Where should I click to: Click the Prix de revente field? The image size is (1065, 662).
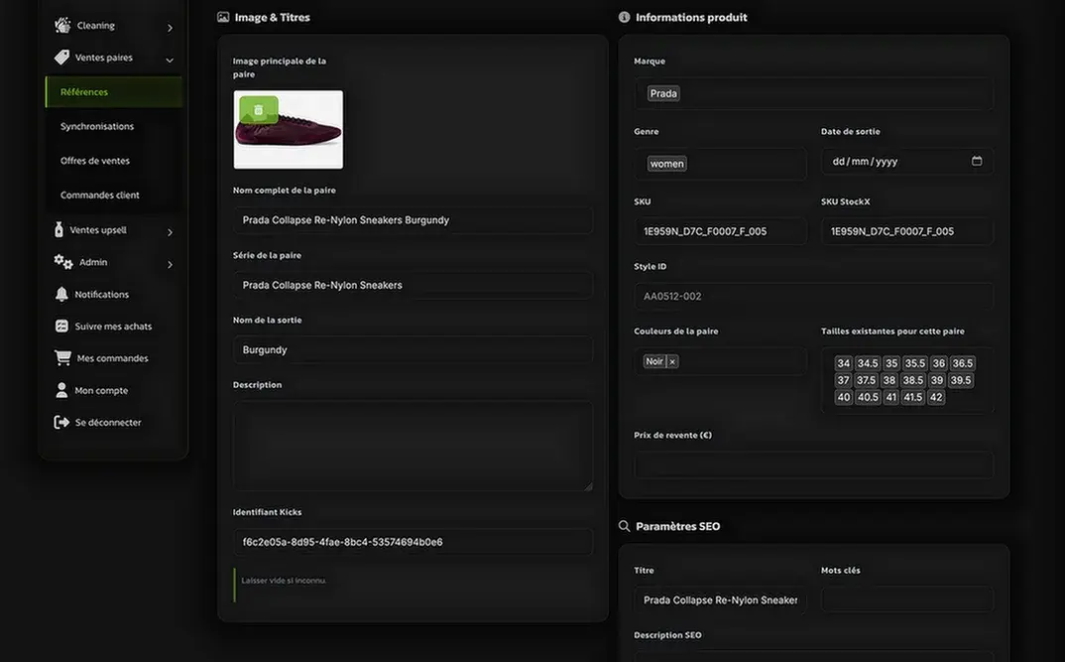(814, 464)
